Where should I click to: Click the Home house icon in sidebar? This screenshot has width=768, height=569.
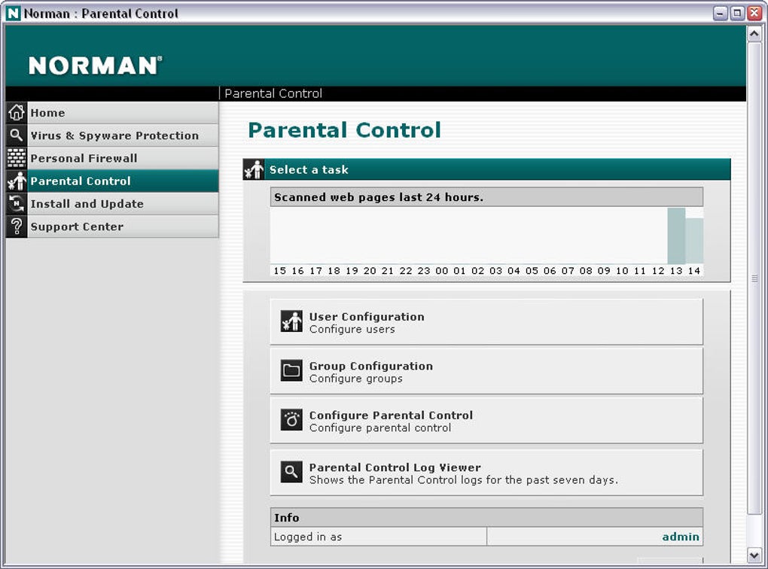(x=16, y=113)
